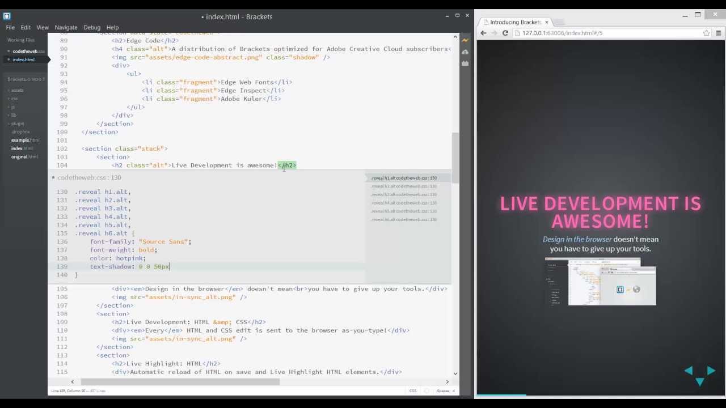This screenshot has width=726, height=408.
Task: Reload the page in Chrome
Action: tap(505, 33)
